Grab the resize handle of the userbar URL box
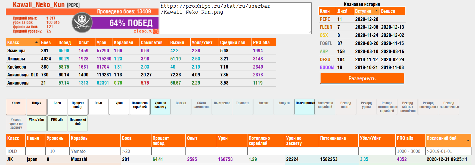The width and height of the screenshot is (475, 165). (309, 32)
